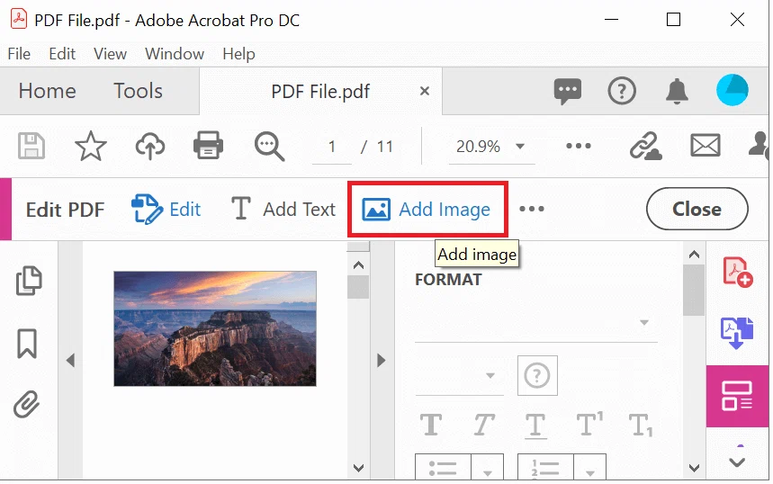The image size is (773, 484).
Task: Open bullet list style dropdown arrow
Action: (487, 468)
